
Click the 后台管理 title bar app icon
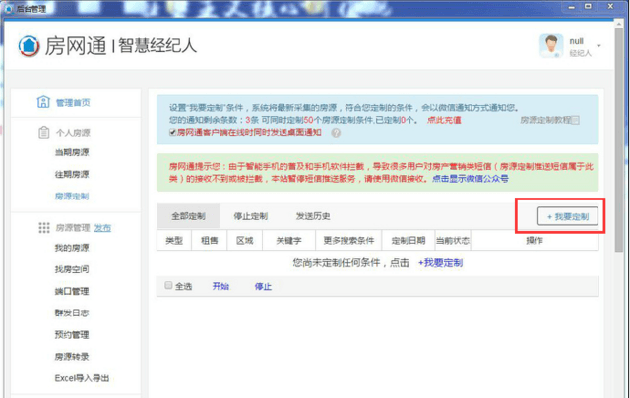pyautogui.click(x=8, y=9)
